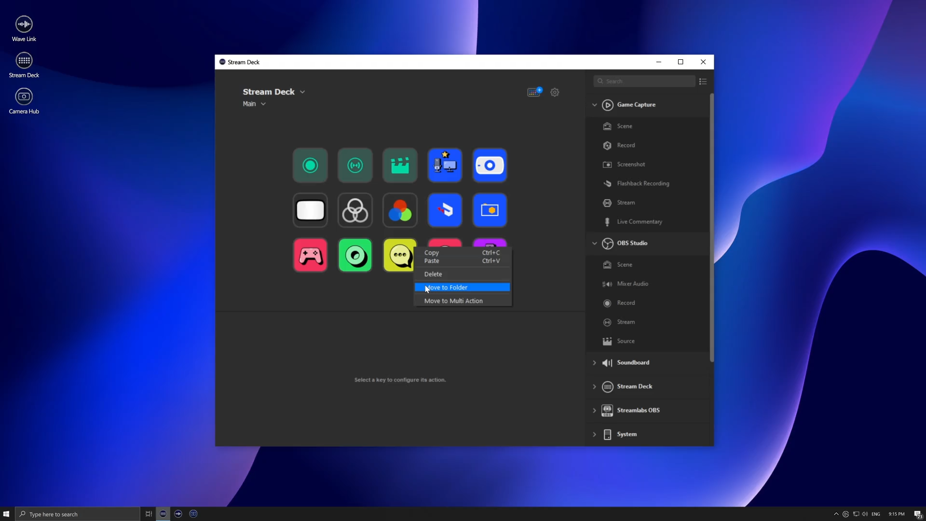Viewport: 926px width, 521px height.
Task: Toggle the actions list view icon
Action: click(x=703, y=82)
